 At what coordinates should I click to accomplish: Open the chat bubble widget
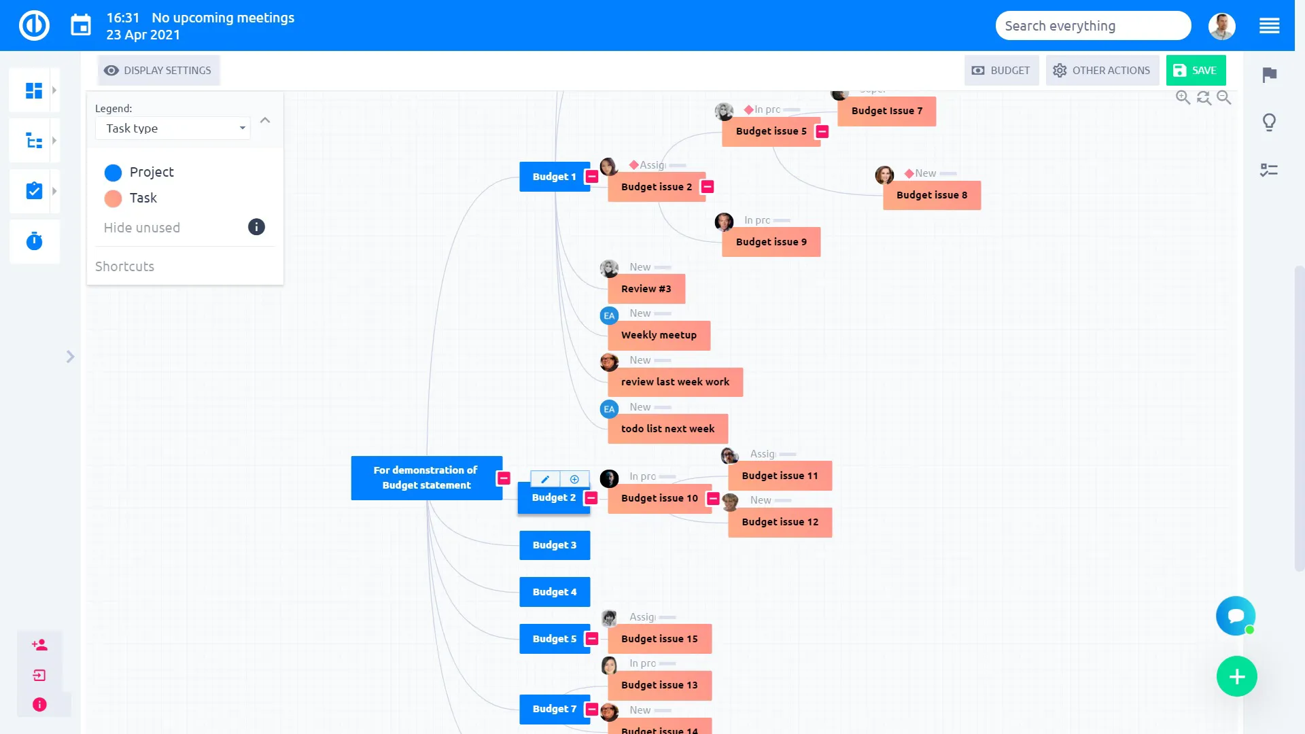click(1236, 616)
